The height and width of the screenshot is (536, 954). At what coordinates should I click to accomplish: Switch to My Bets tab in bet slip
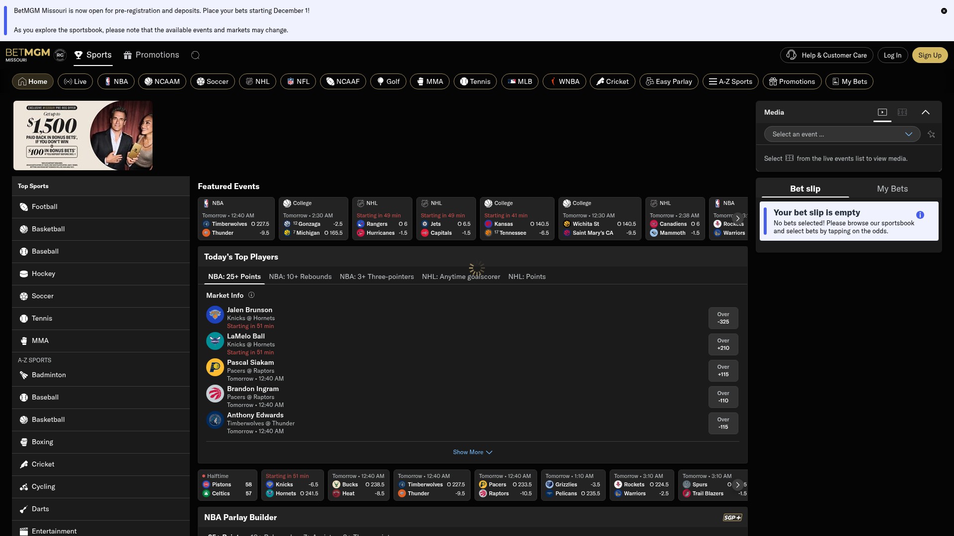tap(892, 189)
